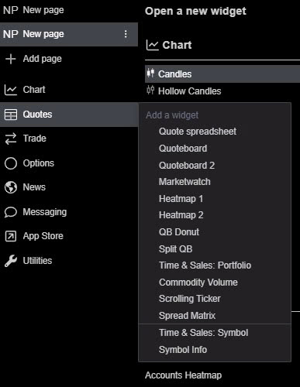Viewport: 300px width, 387px height.
Task: Click the News globe icon
Action: 11,187
